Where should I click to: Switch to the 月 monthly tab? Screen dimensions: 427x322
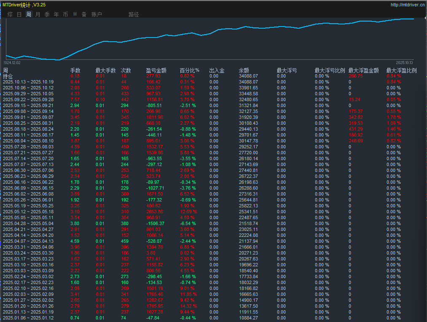[38, 14]
